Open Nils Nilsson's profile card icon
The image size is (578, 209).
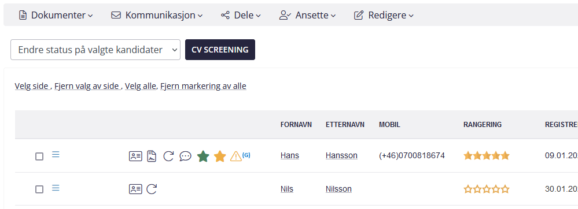135,189
